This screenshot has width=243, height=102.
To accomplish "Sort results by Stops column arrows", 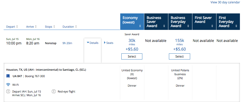I will click(x=54, y=27).
